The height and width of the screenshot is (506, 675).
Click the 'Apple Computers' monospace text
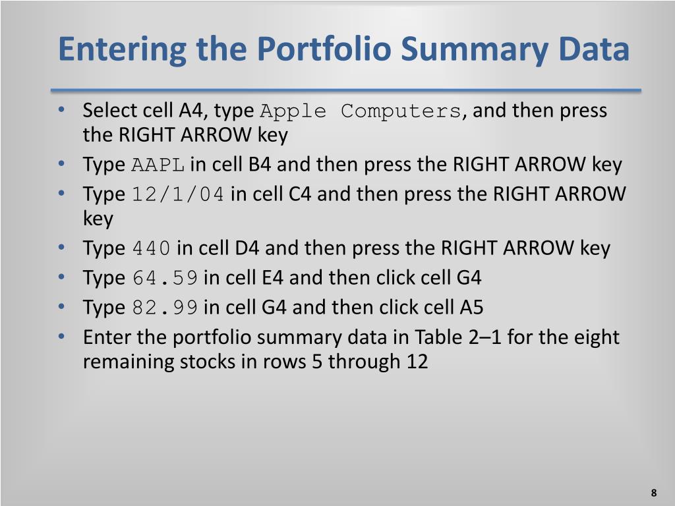pos(361,111)
